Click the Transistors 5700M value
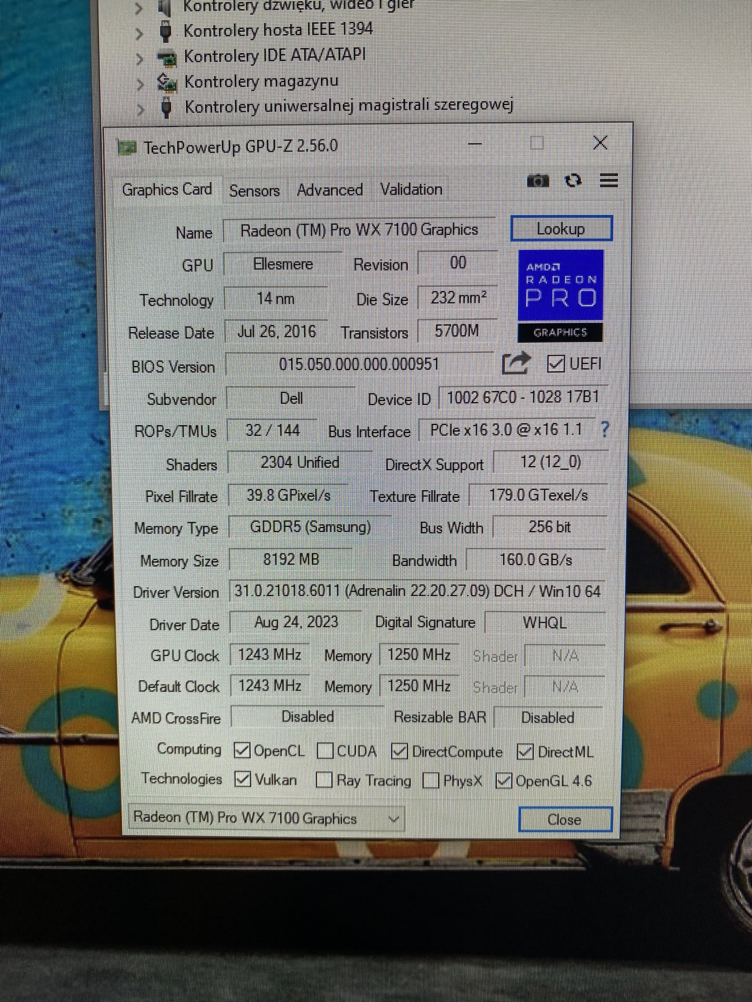This screenshot has height=1002, width=752. [457, 331]
